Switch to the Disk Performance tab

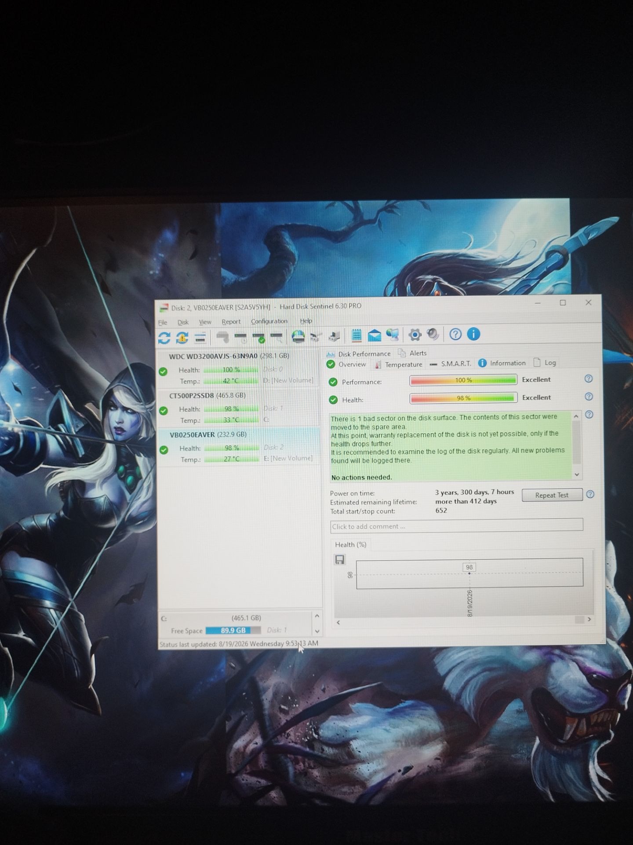[359, 354]
